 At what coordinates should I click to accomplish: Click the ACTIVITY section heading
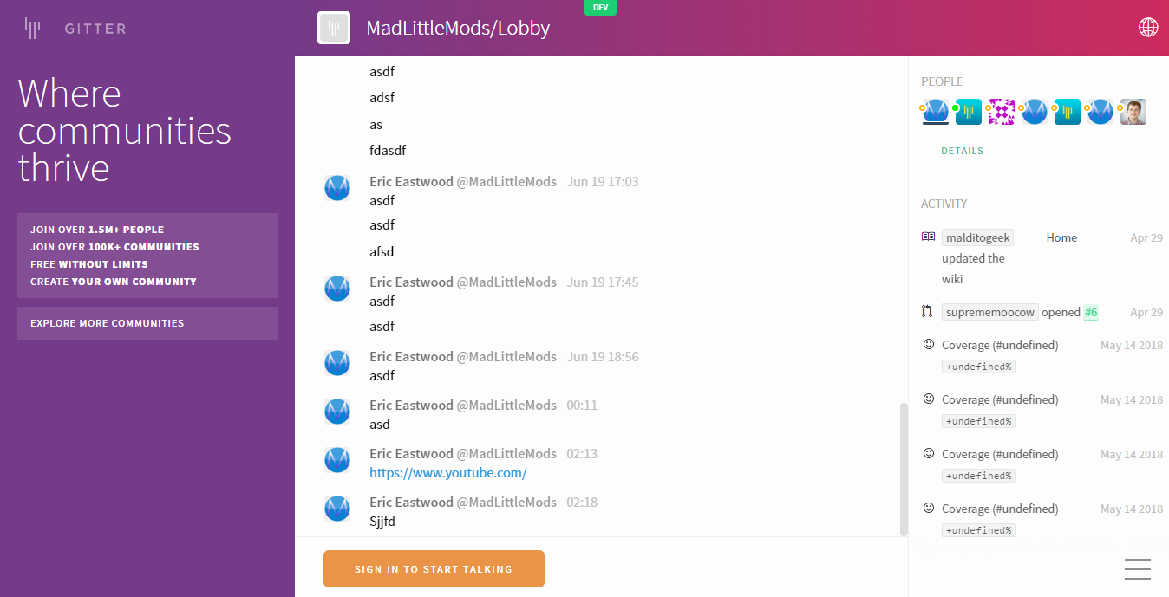coord(944,204)
